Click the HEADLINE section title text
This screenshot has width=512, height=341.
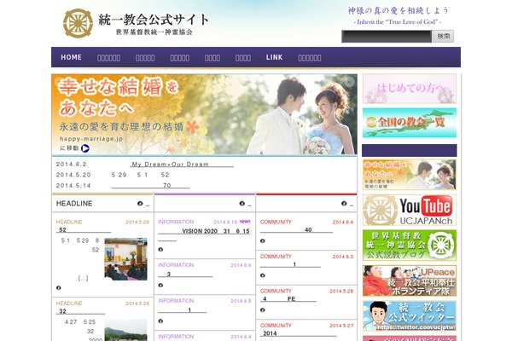pos(74,204)
